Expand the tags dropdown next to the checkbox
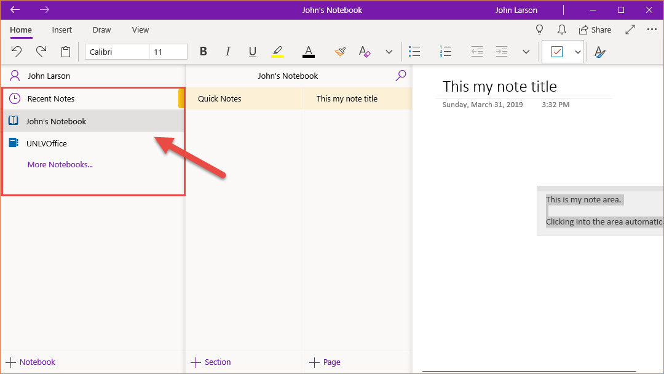Image resolution: width=664 pixels, height=374 pixels. [x=578, y=52]
